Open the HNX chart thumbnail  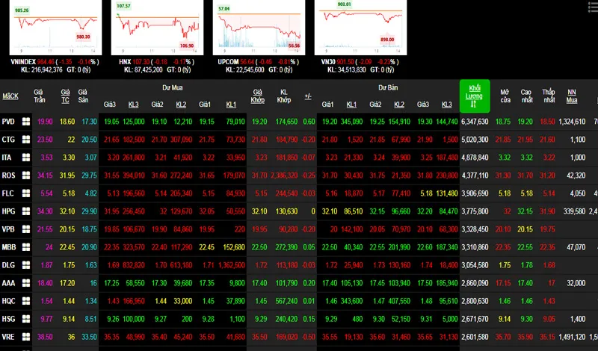coord(157,28)
